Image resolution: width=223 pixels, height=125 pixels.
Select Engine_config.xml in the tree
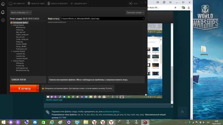(x=22, y=34)
